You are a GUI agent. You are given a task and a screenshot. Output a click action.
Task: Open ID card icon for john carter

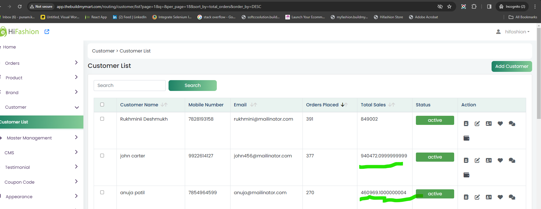click(x=489, y=160)
